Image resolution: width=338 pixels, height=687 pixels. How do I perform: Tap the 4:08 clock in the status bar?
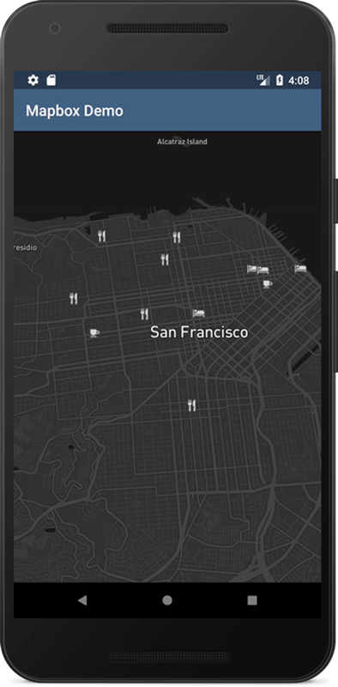(299, 81)
